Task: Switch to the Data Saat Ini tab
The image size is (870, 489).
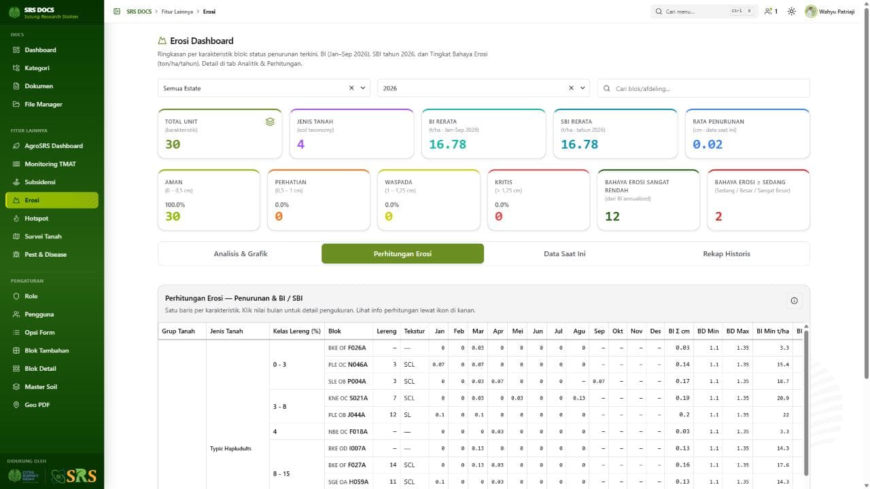Action: 565,254
